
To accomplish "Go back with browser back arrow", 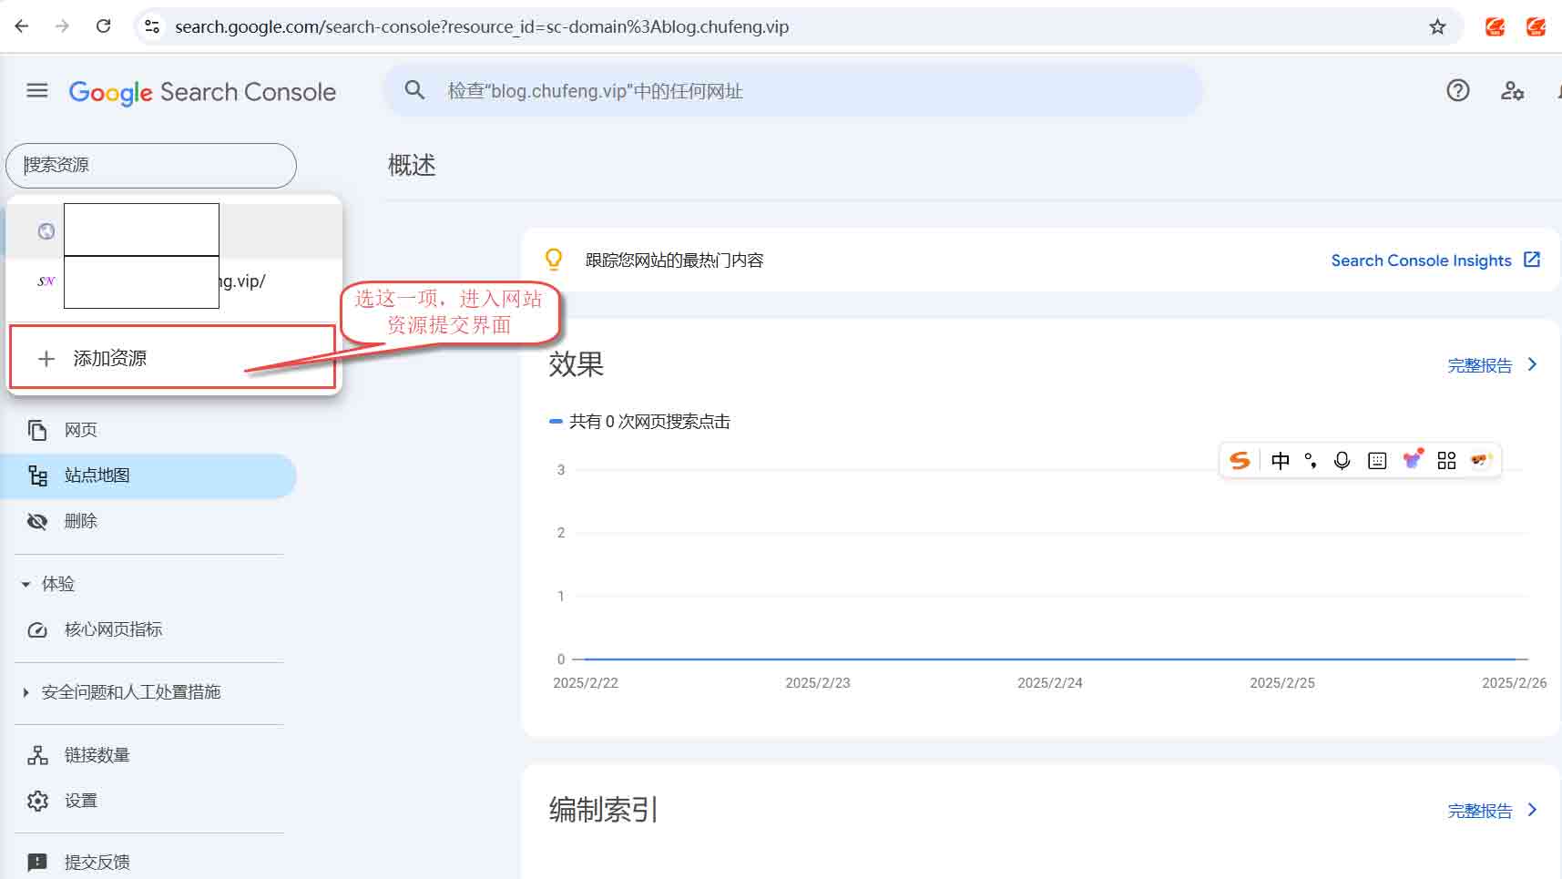I will coord(22,26).
